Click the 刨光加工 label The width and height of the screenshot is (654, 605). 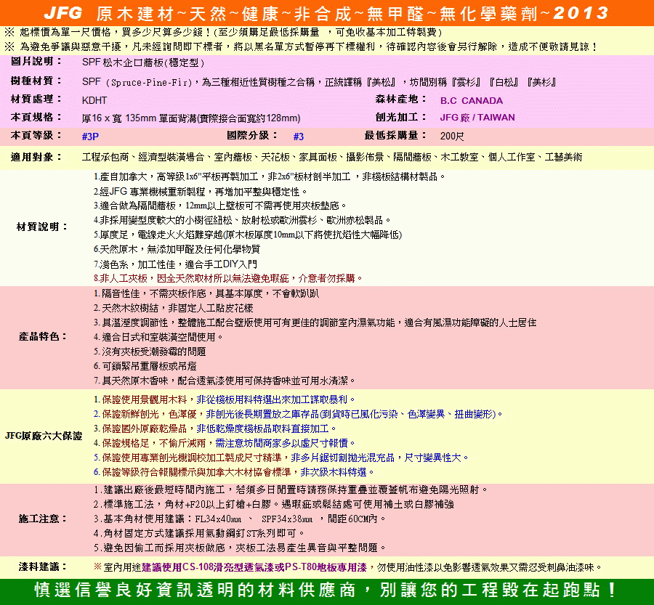coord(401,117)
